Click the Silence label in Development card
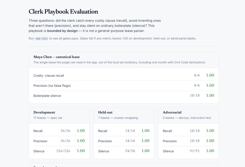Viewport: 245px width, 167px height. (39, 151)
